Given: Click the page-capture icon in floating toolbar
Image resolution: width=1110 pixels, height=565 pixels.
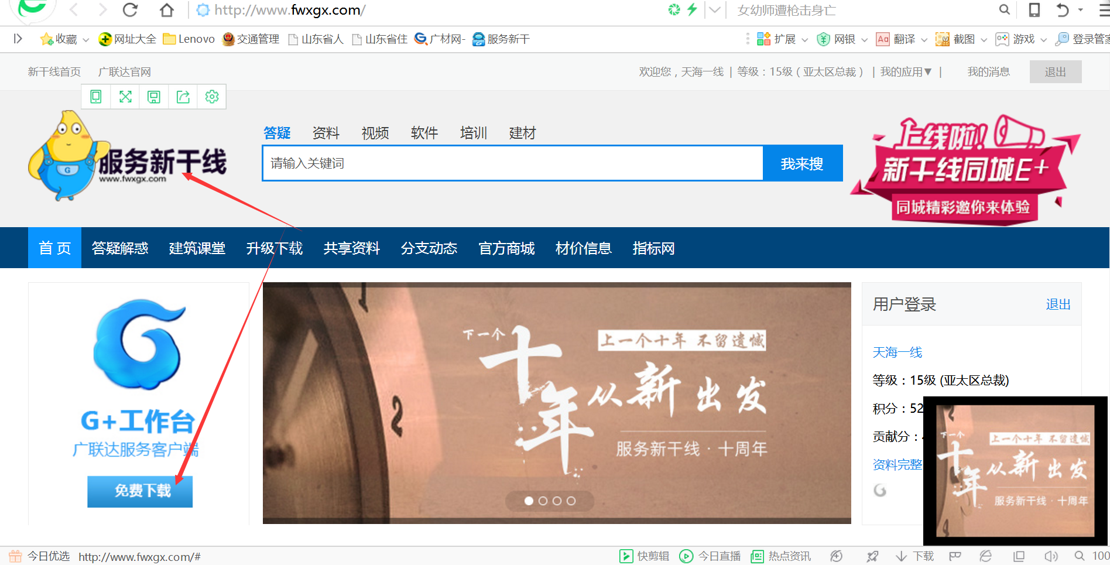Looking at the screenshot, I should [x=96, y=97].
